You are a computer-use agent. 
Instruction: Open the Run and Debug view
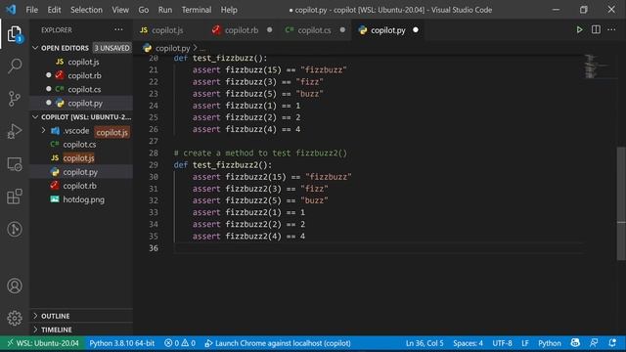[x=15, y=131]
